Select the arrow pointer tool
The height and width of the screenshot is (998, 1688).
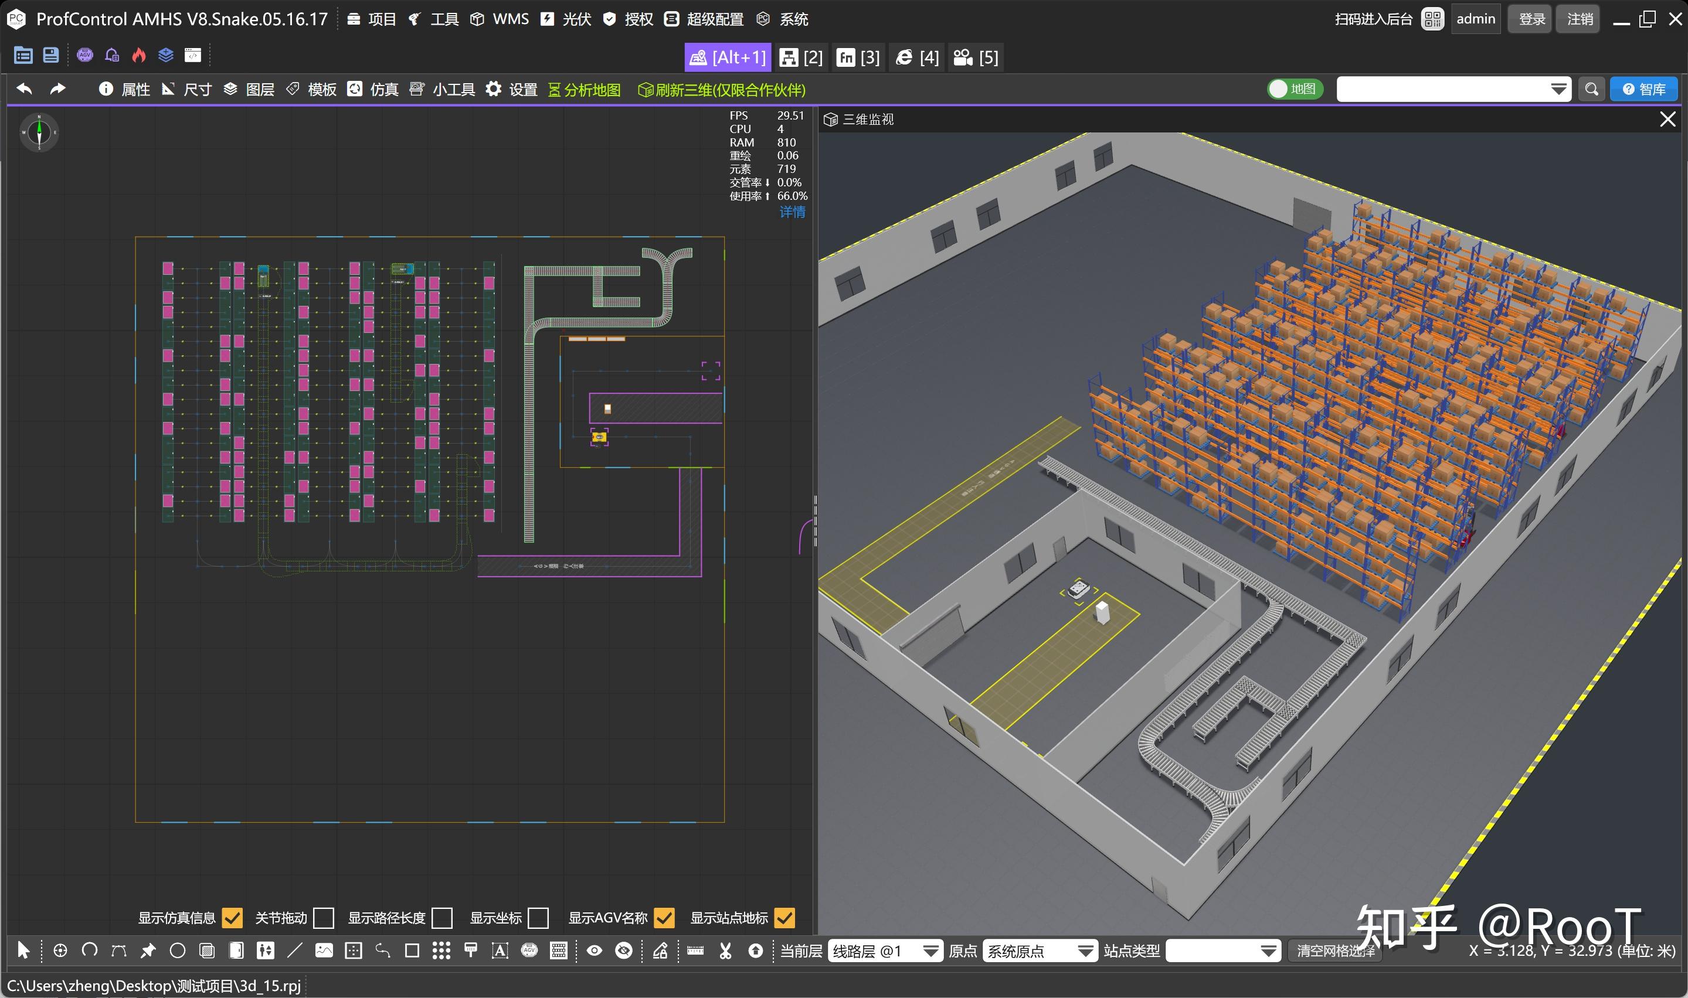23,951
